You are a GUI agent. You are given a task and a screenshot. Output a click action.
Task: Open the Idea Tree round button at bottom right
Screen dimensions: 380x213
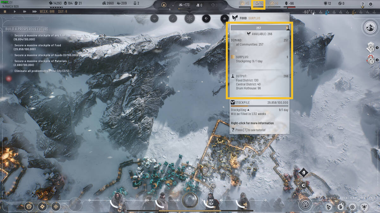[305, 204]
